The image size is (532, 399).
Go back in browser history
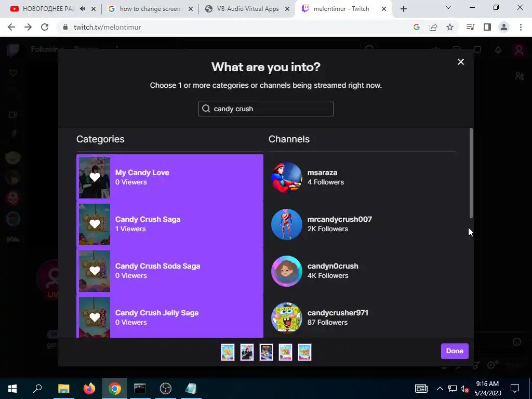tap(11, 27)
